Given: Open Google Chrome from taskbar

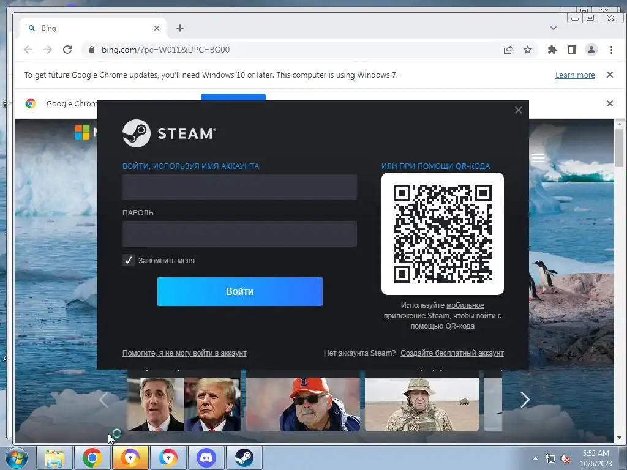Looking at the screenshot, I should point(92,458).
